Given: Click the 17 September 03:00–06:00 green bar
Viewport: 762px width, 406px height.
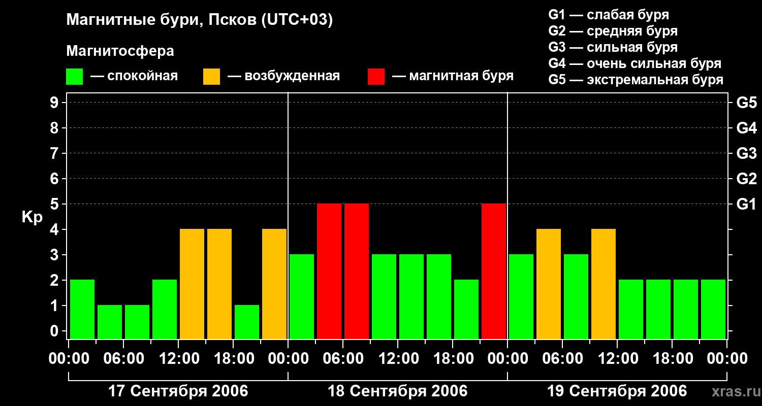Looking at the screenshot, I should tap(110, 322).
